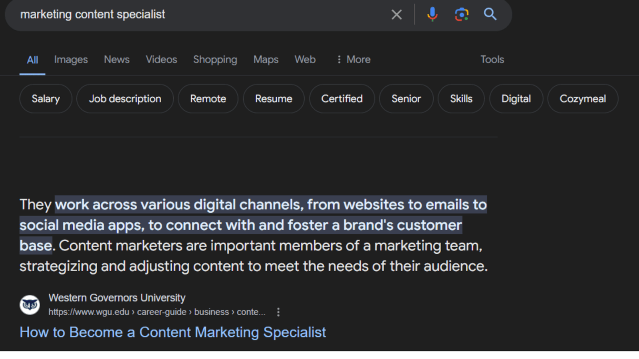Apply the Job description filter chip
This screenshot has width=639, height=359.
point(125,99)
